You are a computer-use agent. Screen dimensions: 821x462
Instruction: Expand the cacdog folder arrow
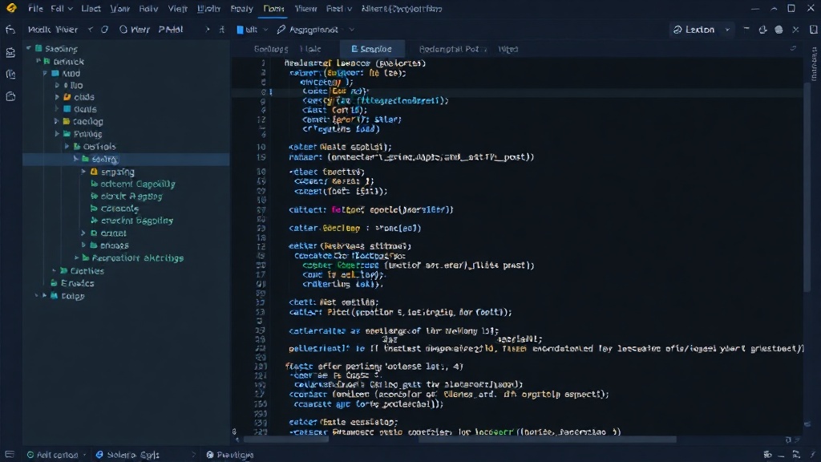tap(57, 122)
